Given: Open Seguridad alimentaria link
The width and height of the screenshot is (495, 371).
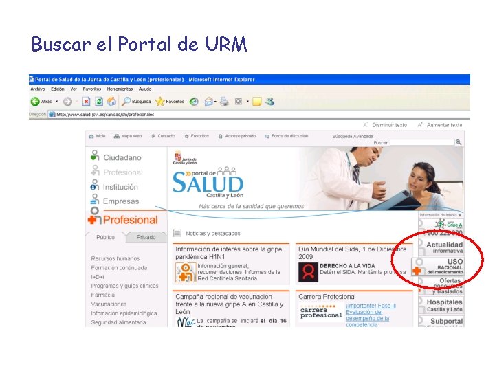Looking at the screenshot, I should pyautogui.click(x=118, y=322).
